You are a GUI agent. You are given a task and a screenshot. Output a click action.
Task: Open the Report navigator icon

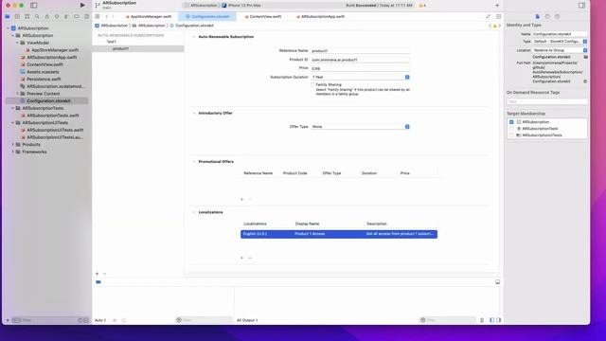pos(86,17)
